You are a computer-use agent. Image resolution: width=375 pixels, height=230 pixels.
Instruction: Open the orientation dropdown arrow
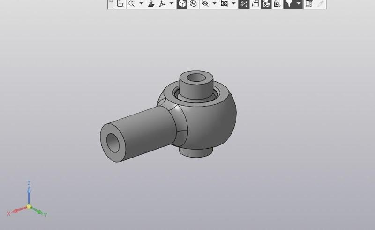coord(172,4)
